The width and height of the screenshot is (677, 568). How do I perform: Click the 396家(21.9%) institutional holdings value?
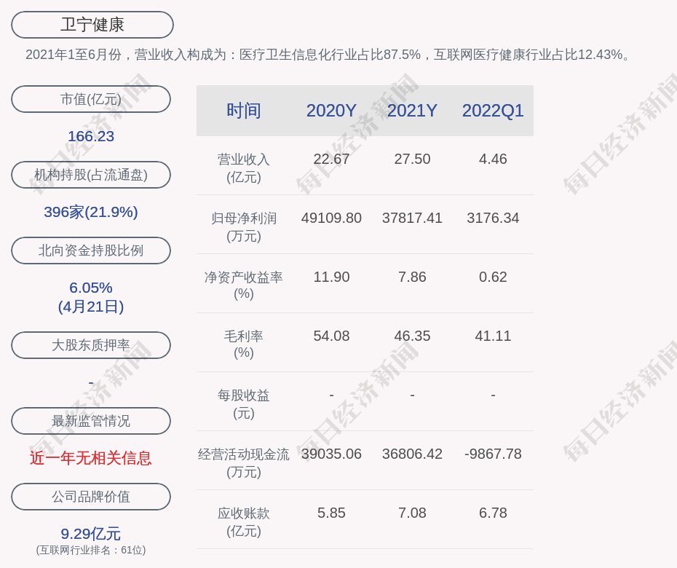91,212
